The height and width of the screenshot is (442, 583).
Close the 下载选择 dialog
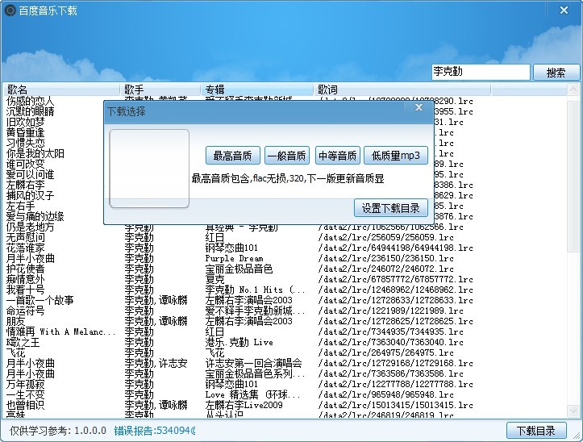(x=419, y=107)
